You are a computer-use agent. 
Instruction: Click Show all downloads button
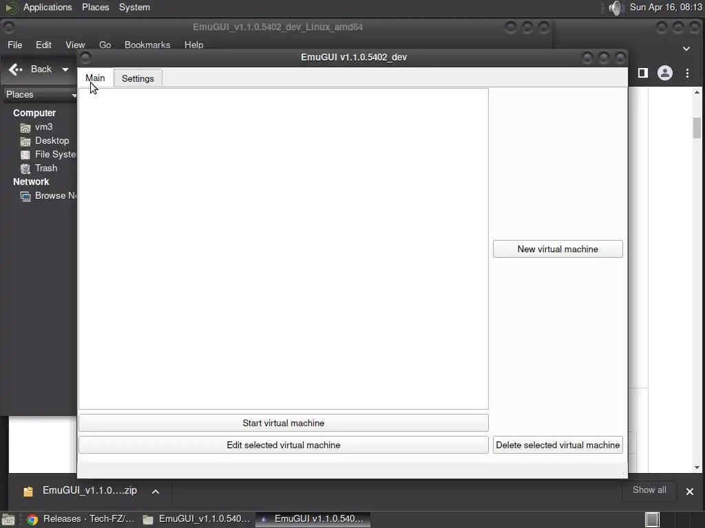tap(649, 490)
